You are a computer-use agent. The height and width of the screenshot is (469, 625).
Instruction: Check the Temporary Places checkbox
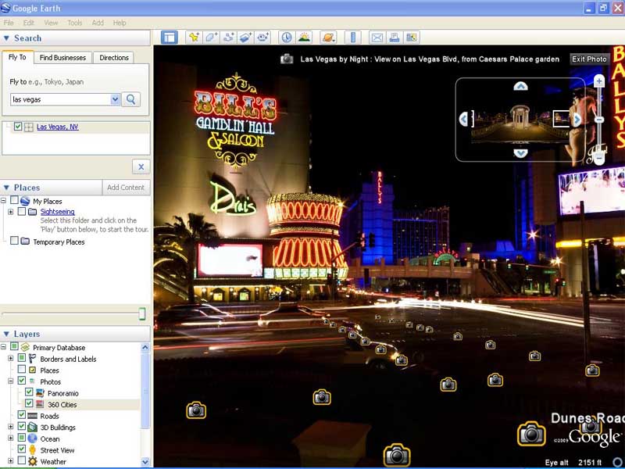point(14,240)
